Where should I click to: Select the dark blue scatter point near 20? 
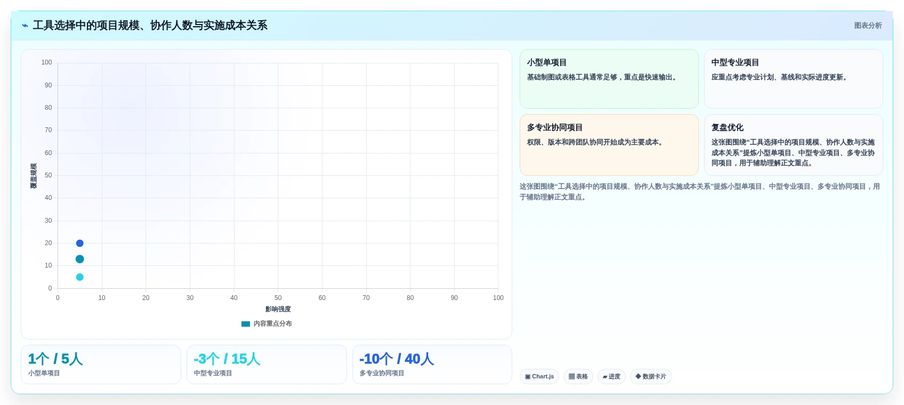tap(80, 243)
